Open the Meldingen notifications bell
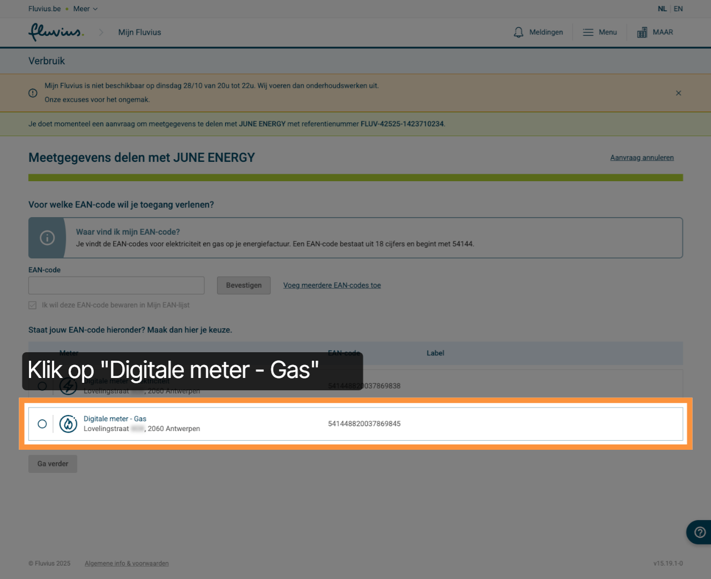Image resolution: width=711 pixels, height=579 pixels. 538,32
